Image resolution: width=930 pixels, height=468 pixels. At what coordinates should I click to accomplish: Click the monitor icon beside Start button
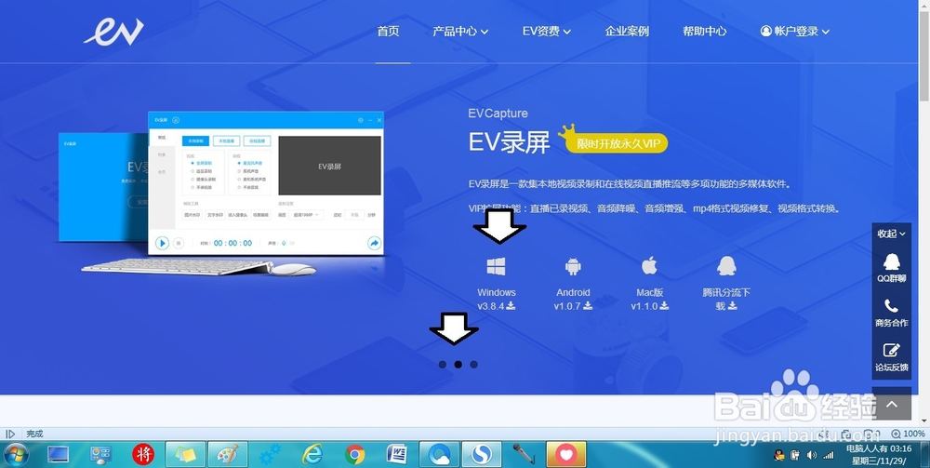pyautogui.click(x=58, y=455)
